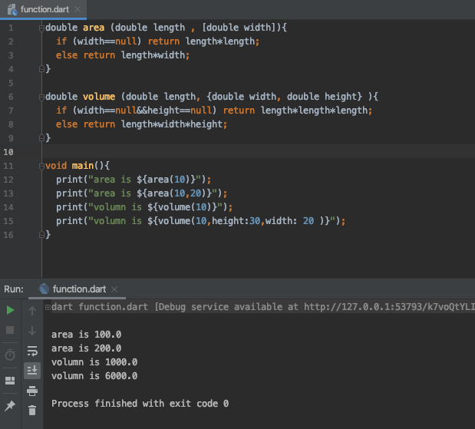Collapse the main function fold marker
This screenshot has width=475, height=429.
click(x=41, y=167)
